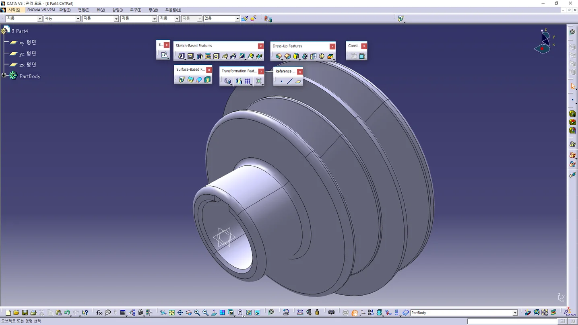Expand the Pad tool sub-options arrow
This screenshot has width=578, height=325.
185,60
